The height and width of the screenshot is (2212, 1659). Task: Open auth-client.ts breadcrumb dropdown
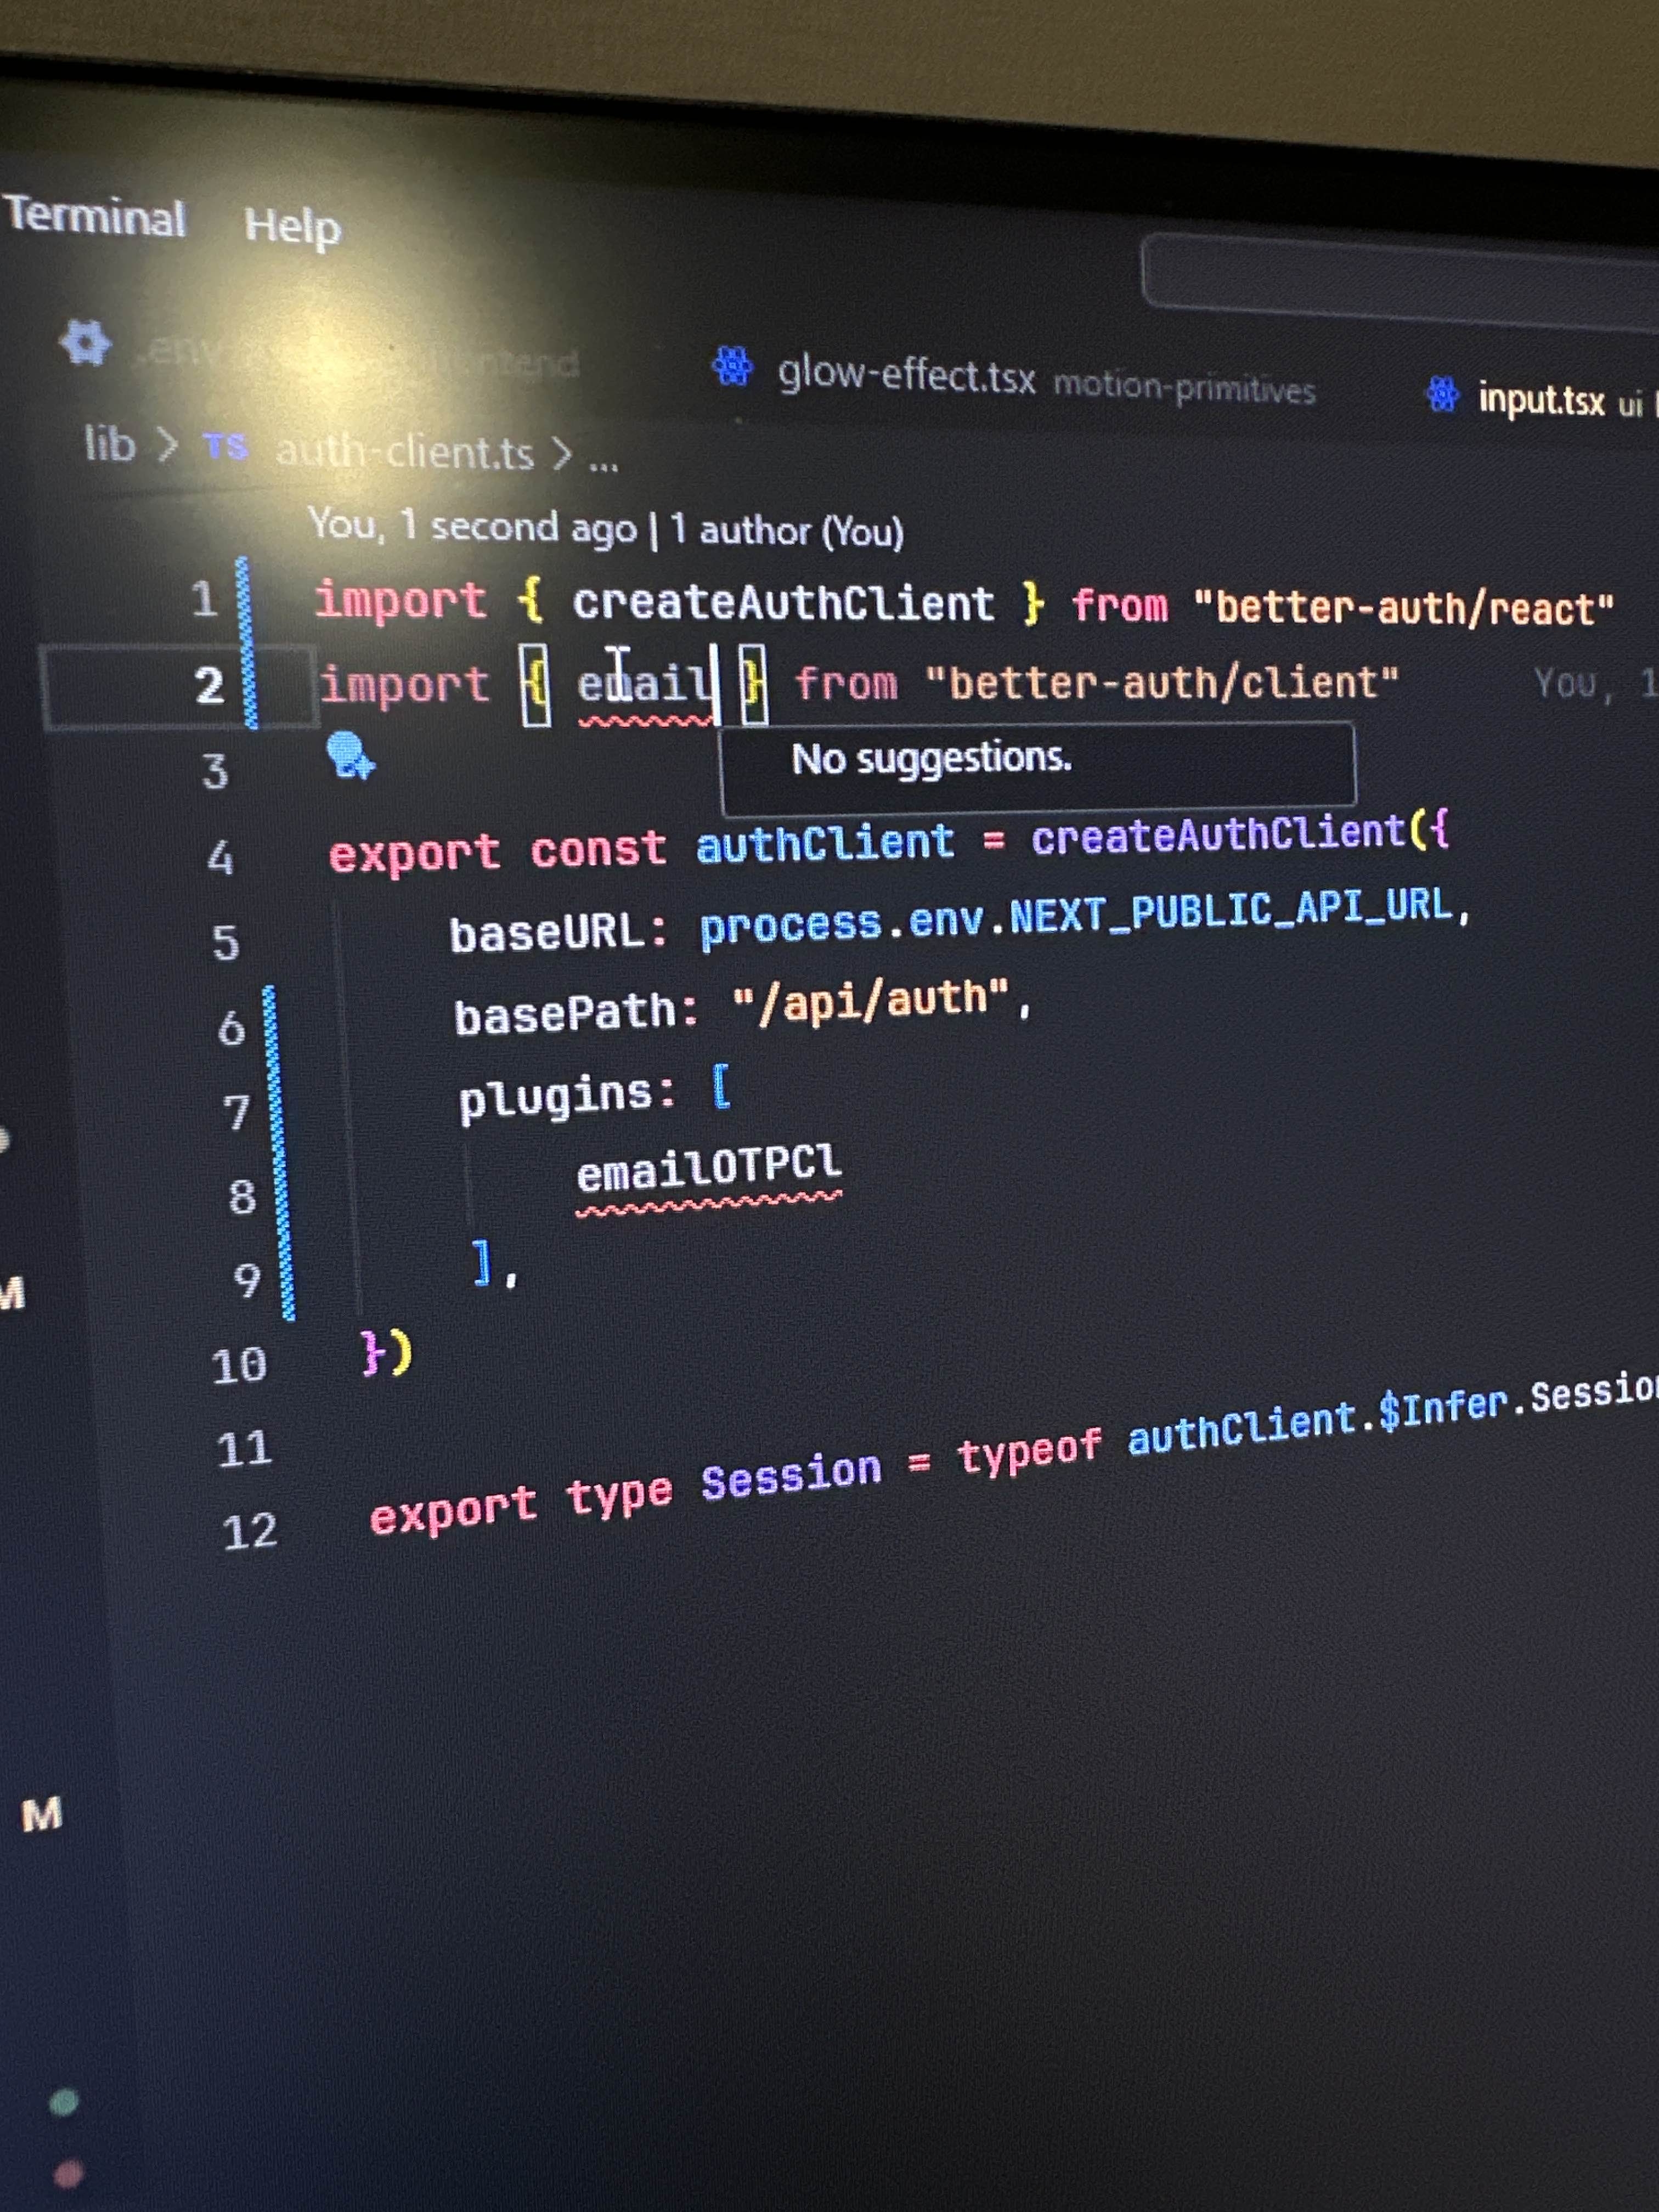coord(405,453)
